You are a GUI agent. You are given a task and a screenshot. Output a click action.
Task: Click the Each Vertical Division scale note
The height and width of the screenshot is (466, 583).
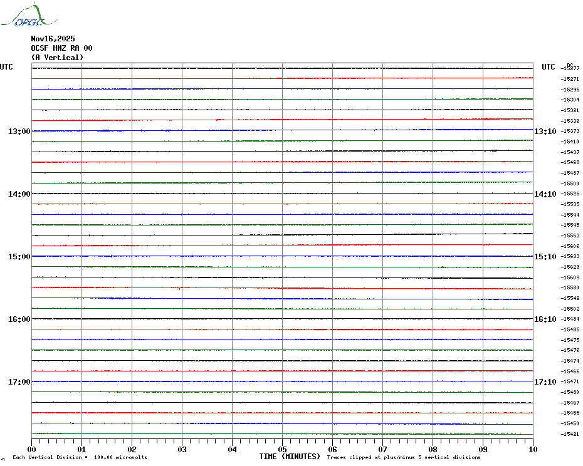(80, 457)
